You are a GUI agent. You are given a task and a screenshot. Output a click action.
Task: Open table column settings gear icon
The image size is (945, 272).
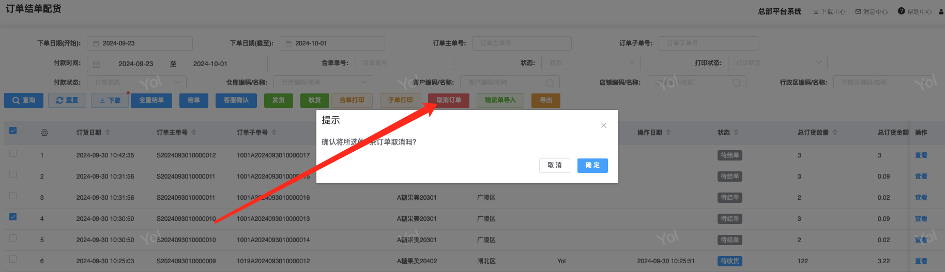[44, 133]
